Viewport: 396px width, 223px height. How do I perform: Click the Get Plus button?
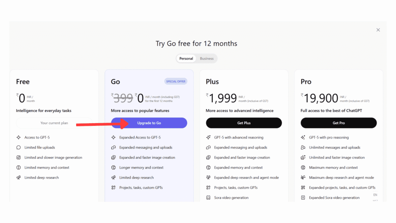tap(244, 123)
